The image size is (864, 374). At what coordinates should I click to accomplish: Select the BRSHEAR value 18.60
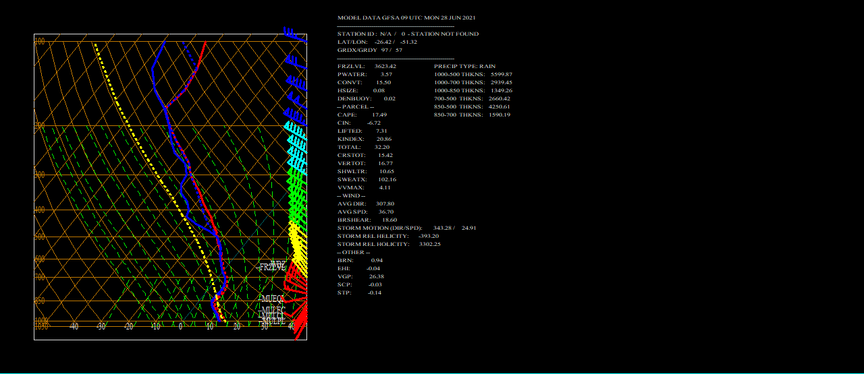pyautogui.click(x=389, y=220)
